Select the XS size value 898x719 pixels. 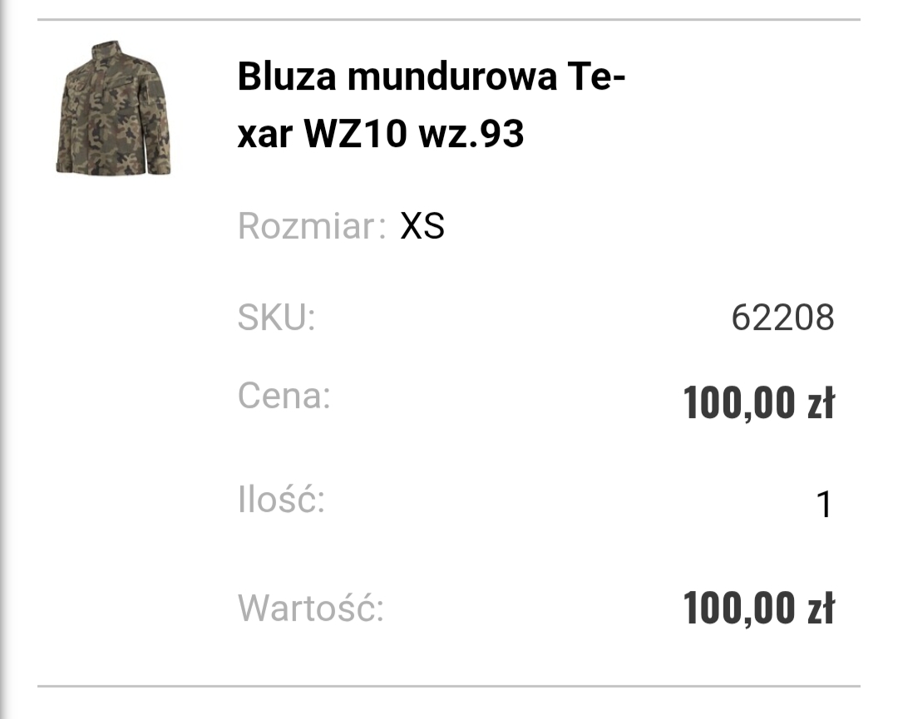(x=422, y=226)
